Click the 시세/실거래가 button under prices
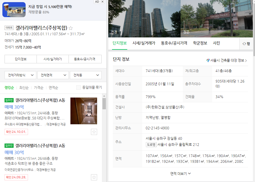The width and height of the screenshot is (255, 182). [53, 59]
